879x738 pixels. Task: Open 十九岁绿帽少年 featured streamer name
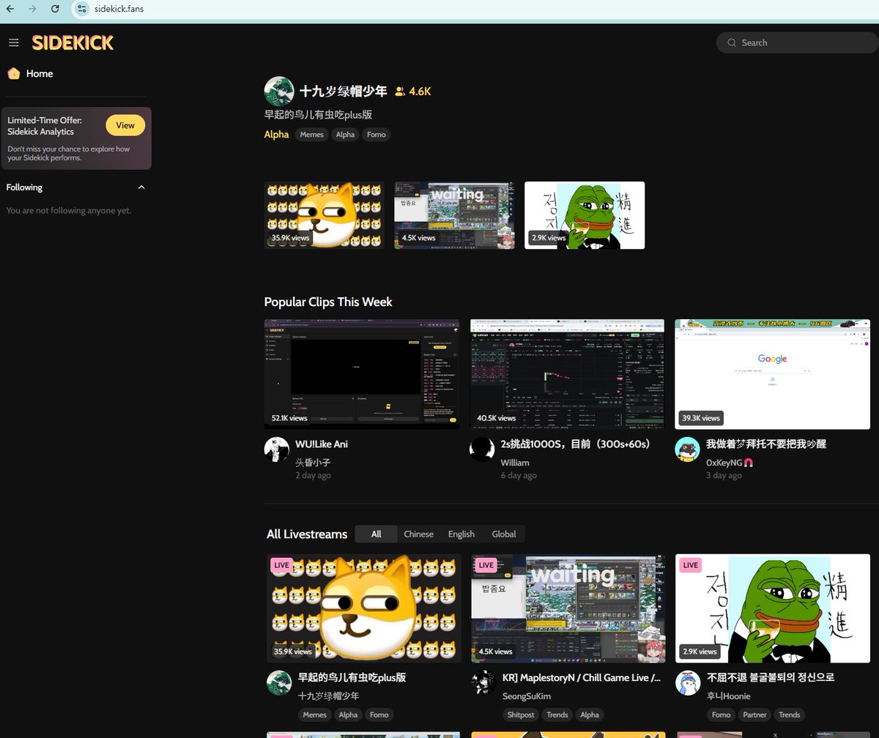pyautogui.click(x=344, y=92)
